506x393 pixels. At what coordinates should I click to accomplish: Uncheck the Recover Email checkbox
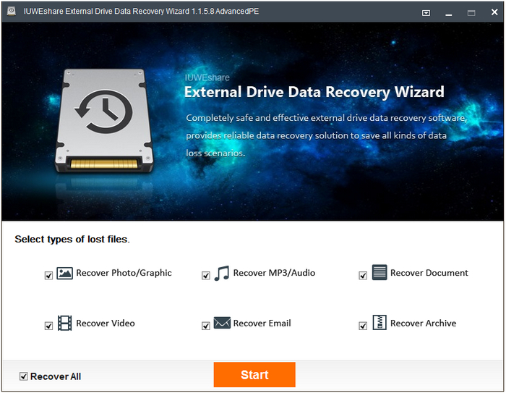pyautogui.click(x=206, y=326)
